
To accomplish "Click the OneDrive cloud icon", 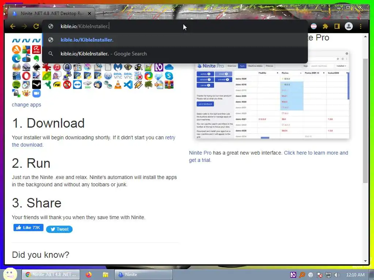I will coord(169,67).
